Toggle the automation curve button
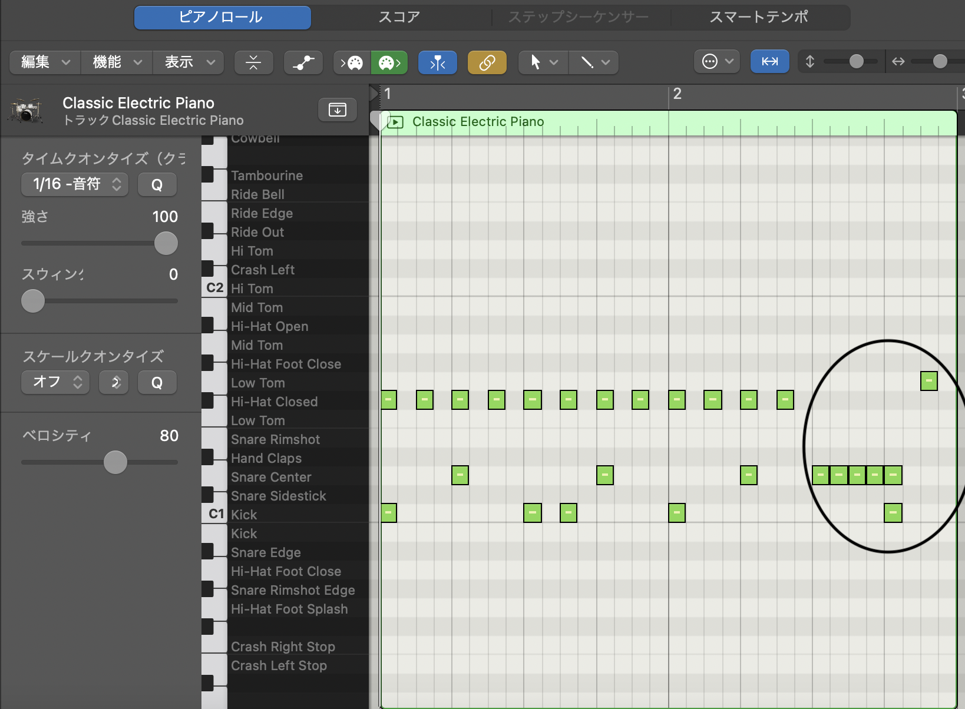 coord(303,62)
